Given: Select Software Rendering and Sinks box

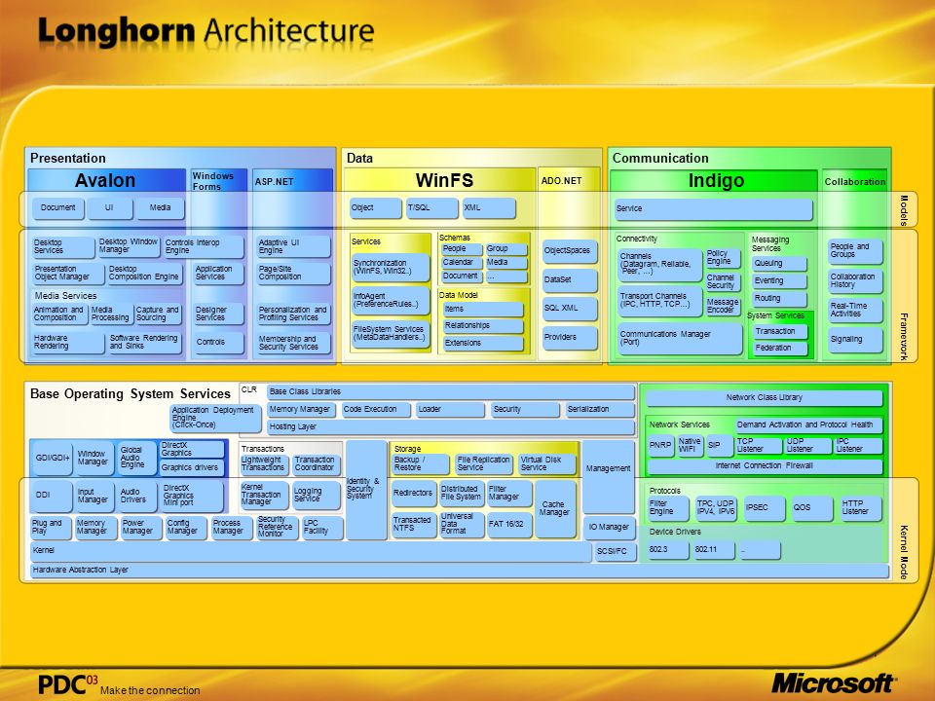Looking at the screenshot, I should point(144,342).
